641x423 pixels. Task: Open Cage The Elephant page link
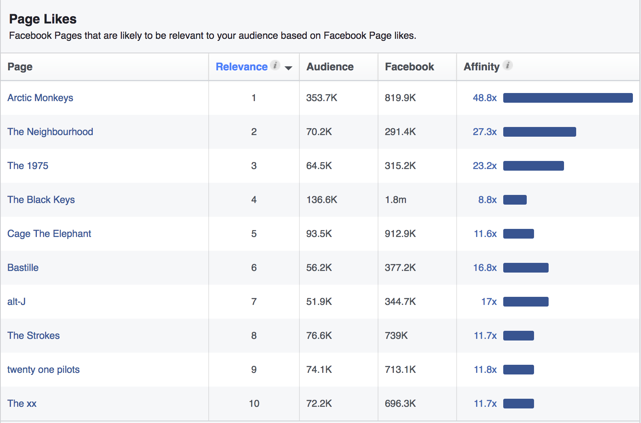click(x=49, y=234)
